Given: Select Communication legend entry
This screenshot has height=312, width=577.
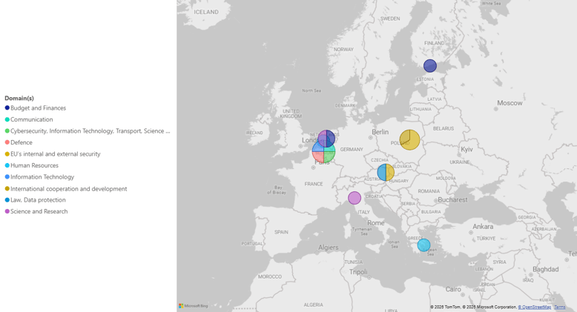Looking at the screenshot, I should click(x=29, y=119).
